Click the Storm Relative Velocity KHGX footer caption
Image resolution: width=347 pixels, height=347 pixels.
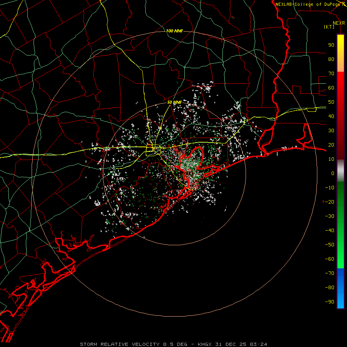click(x=173, y=344)
